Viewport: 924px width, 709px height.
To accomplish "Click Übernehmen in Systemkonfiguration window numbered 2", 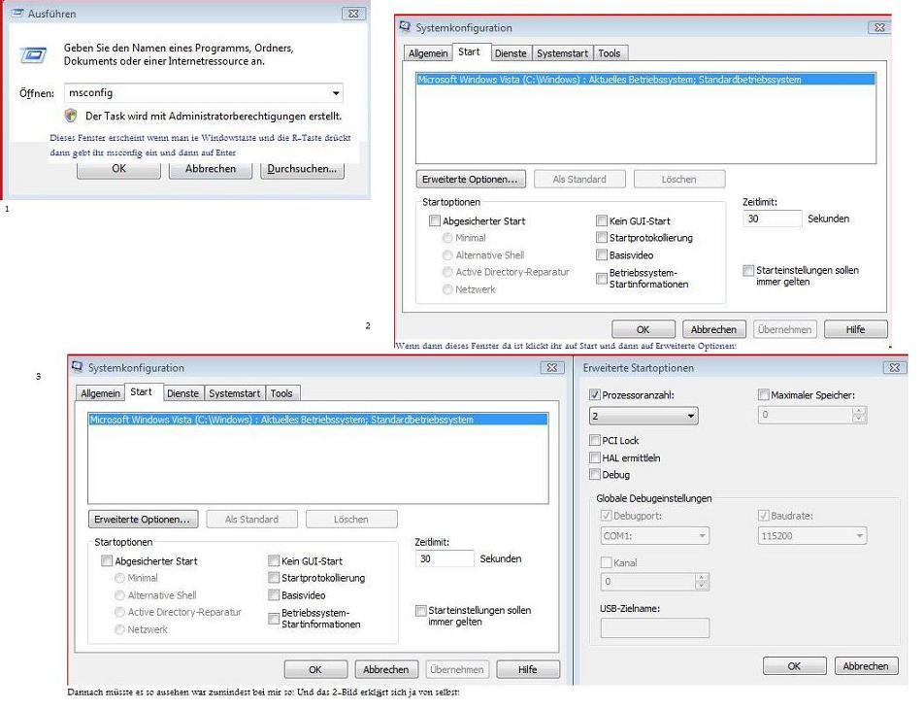I will tap(784, 329).
